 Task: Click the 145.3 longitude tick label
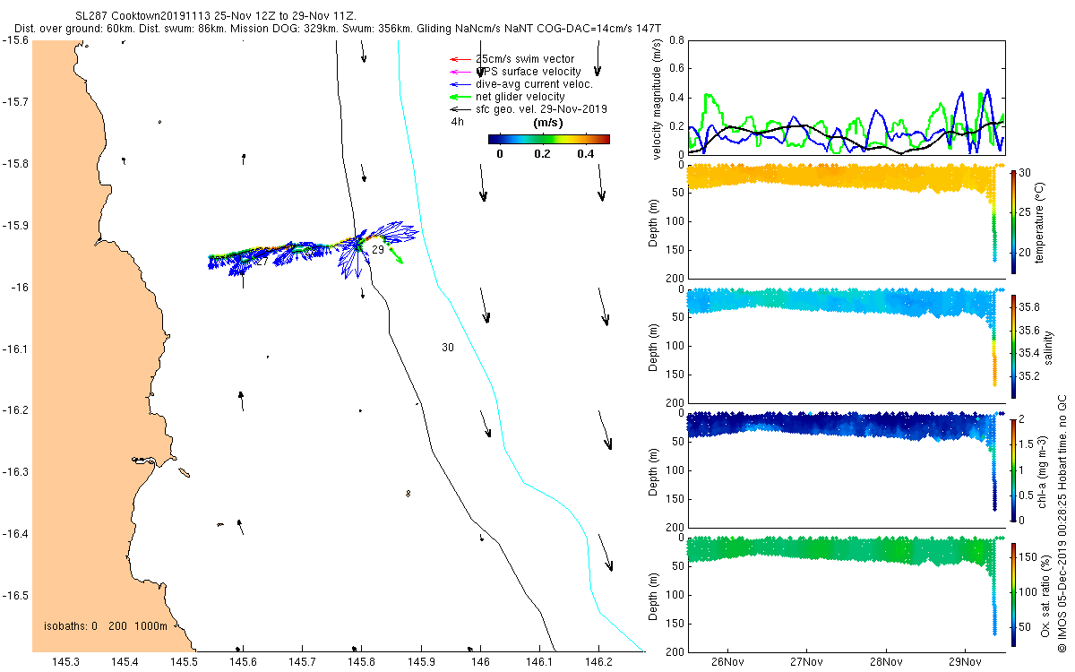[65, 662]
